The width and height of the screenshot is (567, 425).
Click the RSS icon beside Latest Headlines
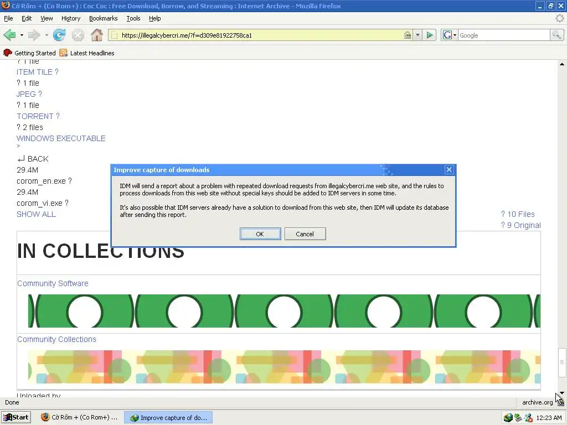click(64, 53)
